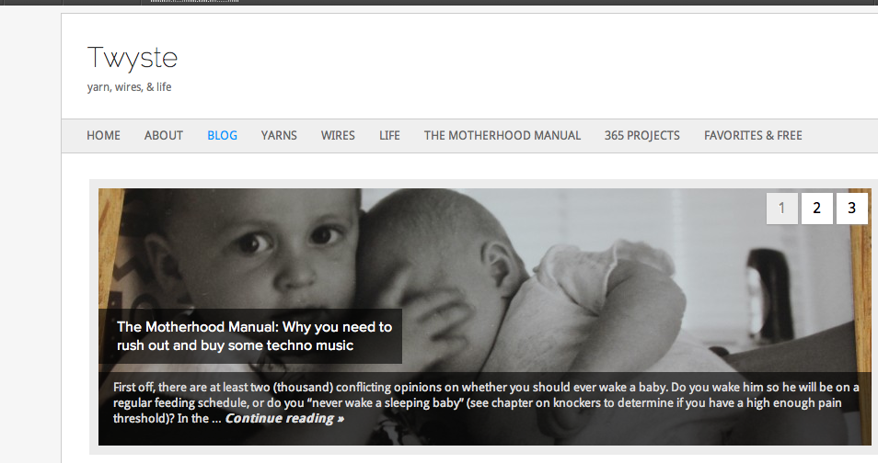Navigate to the WIRES page

pos(338,135)
